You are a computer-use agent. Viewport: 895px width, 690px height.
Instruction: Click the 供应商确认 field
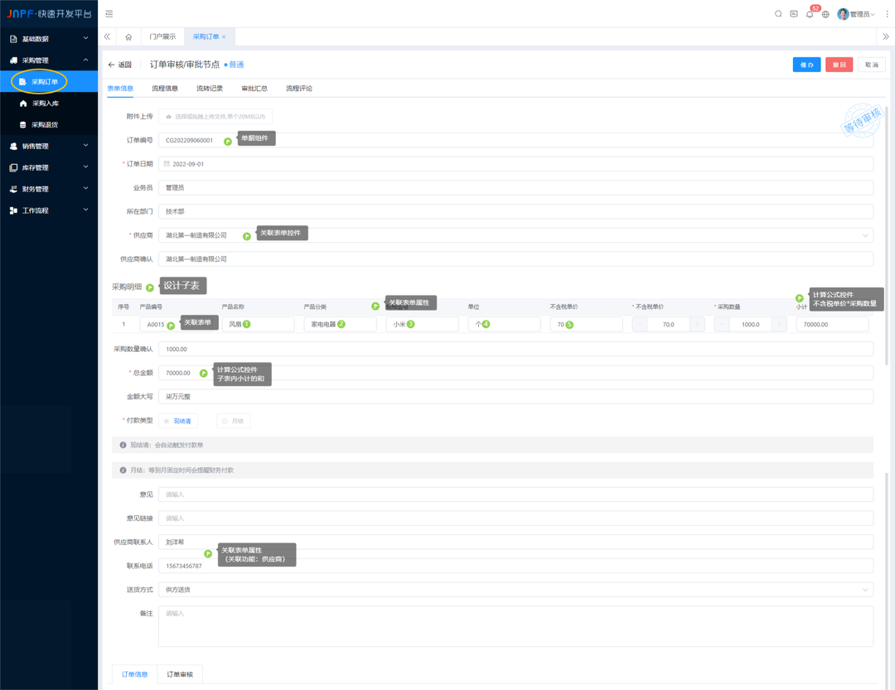[x=515, y=258]
